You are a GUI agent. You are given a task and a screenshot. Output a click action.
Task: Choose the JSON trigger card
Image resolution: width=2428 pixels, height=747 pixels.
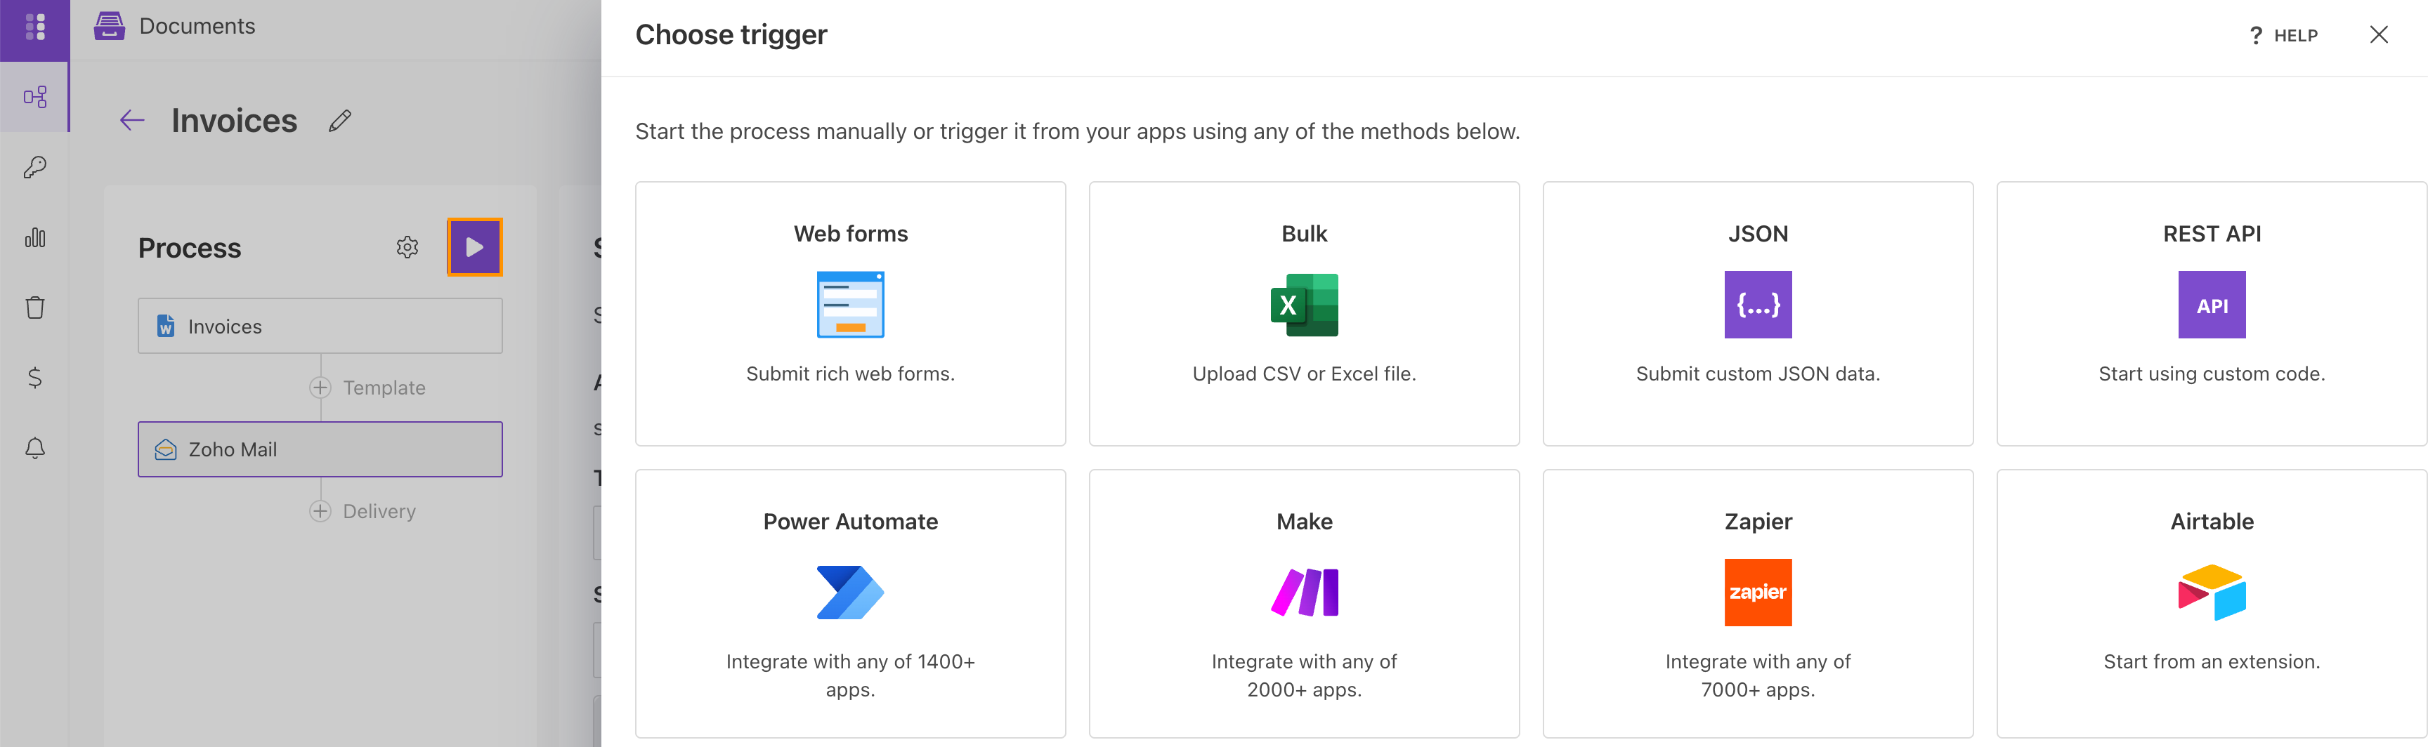[x=1758, y=314]
